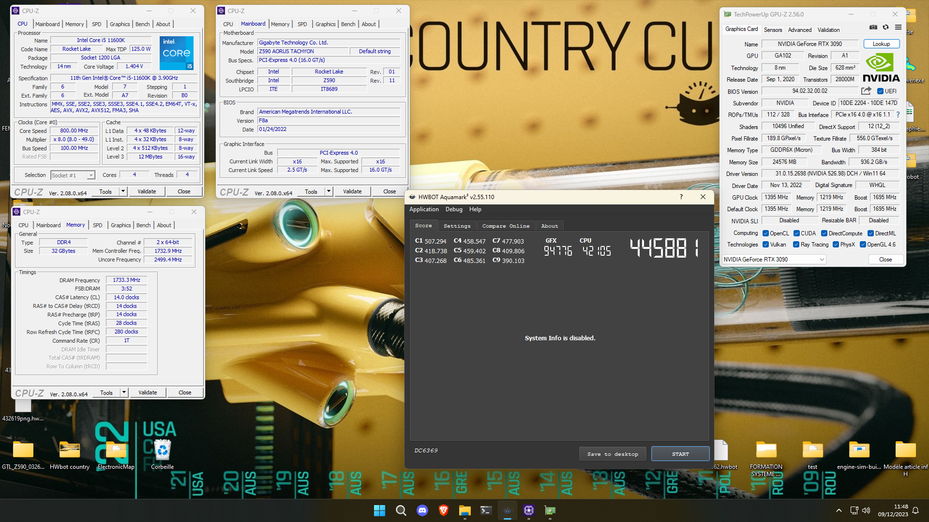Click the GPU-Z refresh icon
The width and height of the screenshot is (929, 522).
(x=885, y=28)
